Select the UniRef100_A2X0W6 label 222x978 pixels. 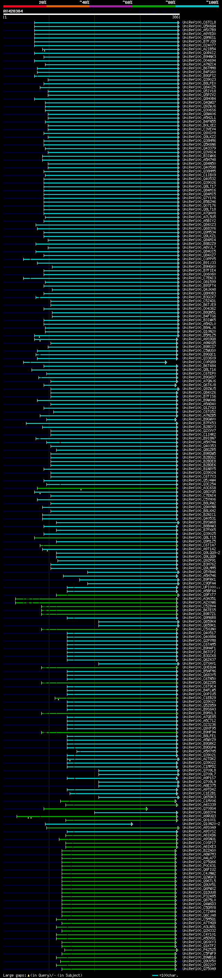(199, 603)
